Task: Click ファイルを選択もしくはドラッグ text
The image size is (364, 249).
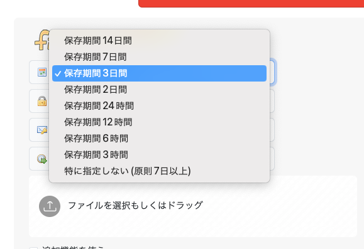Action: (135, 206)
